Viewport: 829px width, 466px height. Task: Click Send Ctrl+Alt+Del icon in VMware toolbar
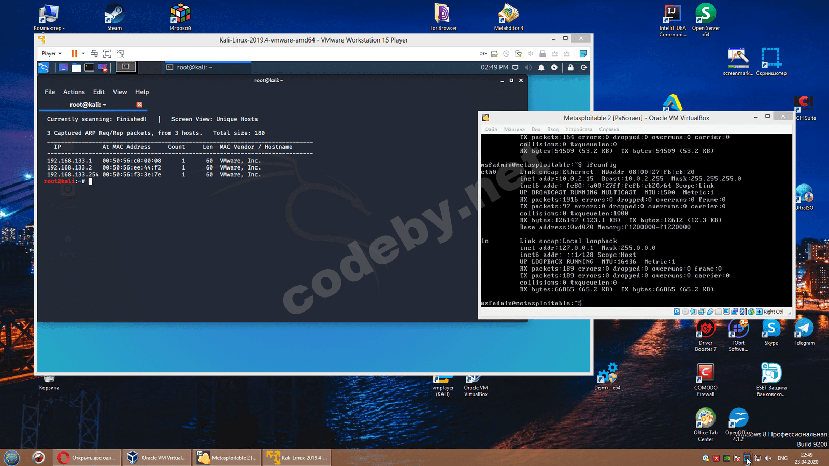(94, 53)
